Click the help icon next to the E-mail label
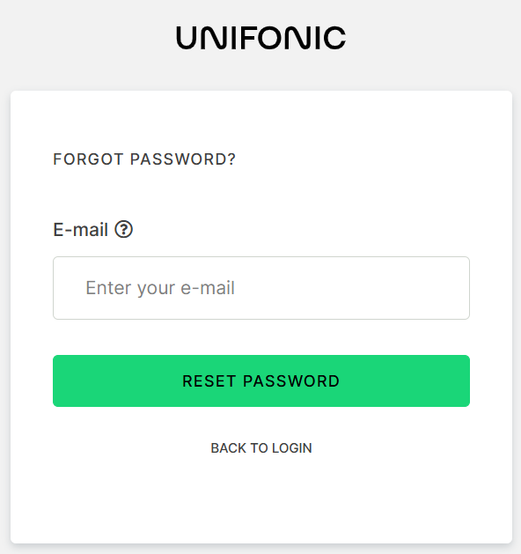Image resolution: width=521 pixels, height=554 pixels. [123, 229]
